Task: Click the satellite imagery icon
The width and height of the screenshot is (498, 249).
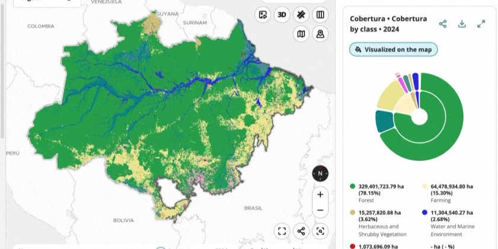Action: (x=301, y=15)
